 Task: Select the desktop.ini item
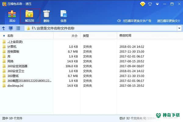(x=16, y=86)
